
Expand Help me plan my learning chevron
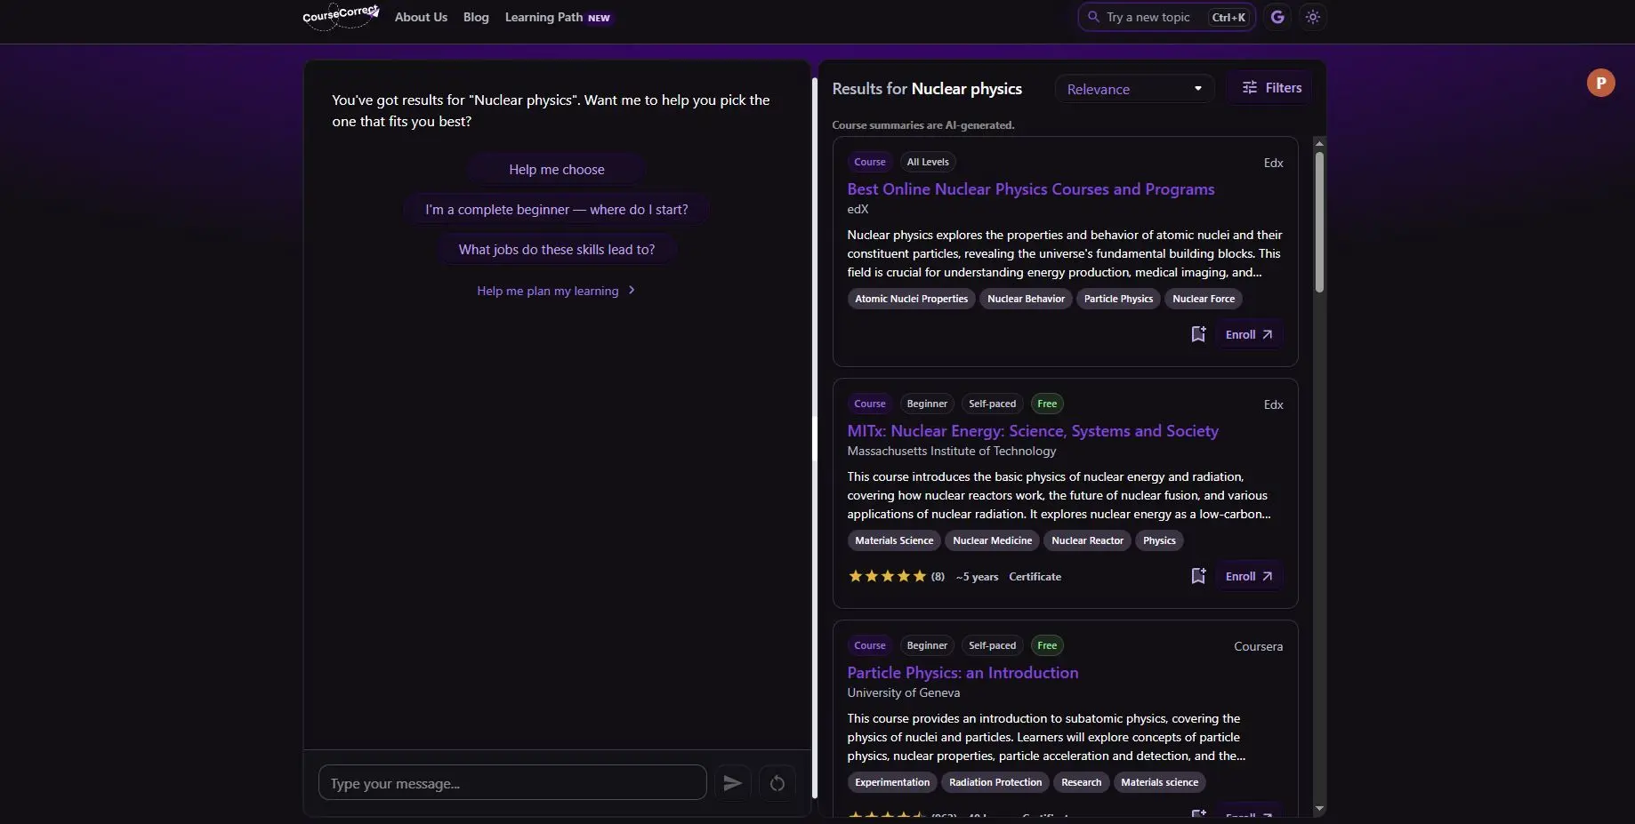point(632,290)
